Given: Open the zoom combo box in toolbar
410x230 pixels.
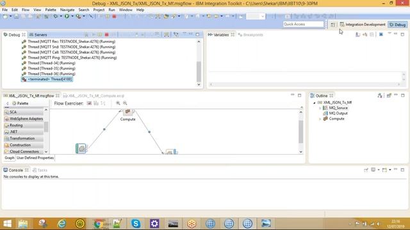Looking at the screenshot, I should [256, 16].
